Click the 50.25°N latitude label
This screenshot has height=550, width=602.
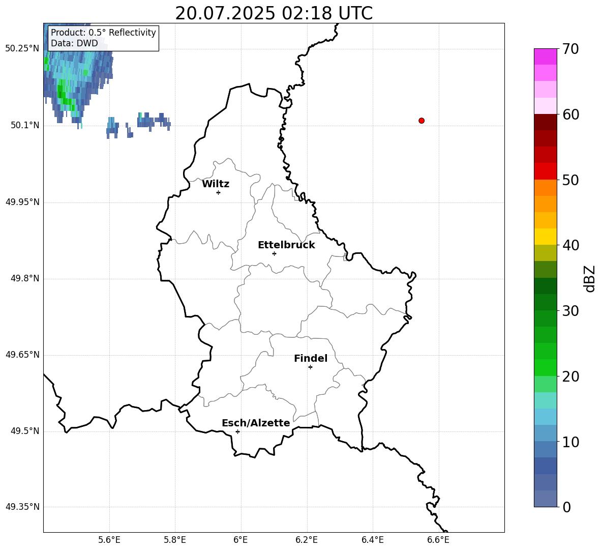tap(22, 49)
